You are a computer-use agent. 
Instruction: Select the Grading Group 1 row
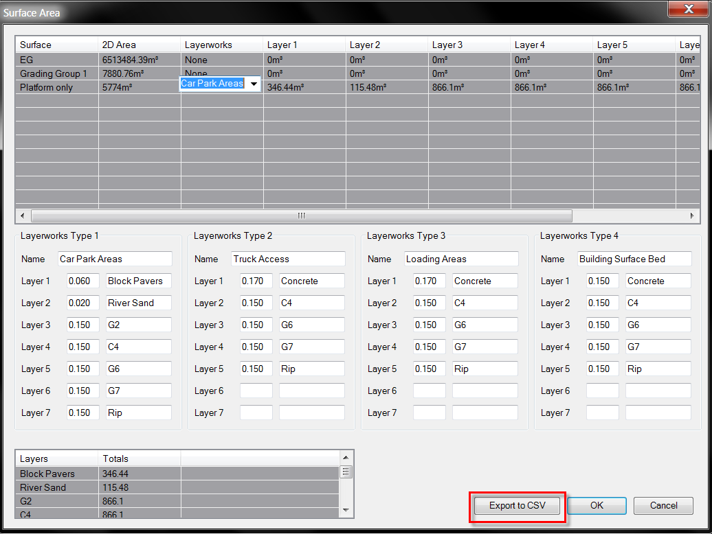[357, 73]
